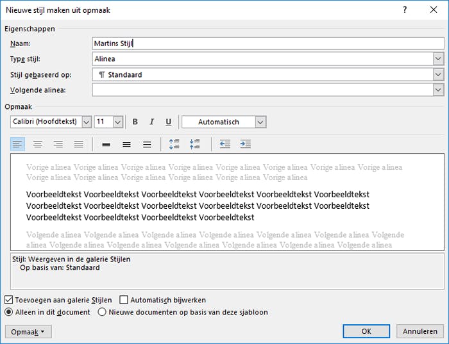Click the Annuleren button
Viewport: 449px width, 344px height.
(x=420, y=331)
